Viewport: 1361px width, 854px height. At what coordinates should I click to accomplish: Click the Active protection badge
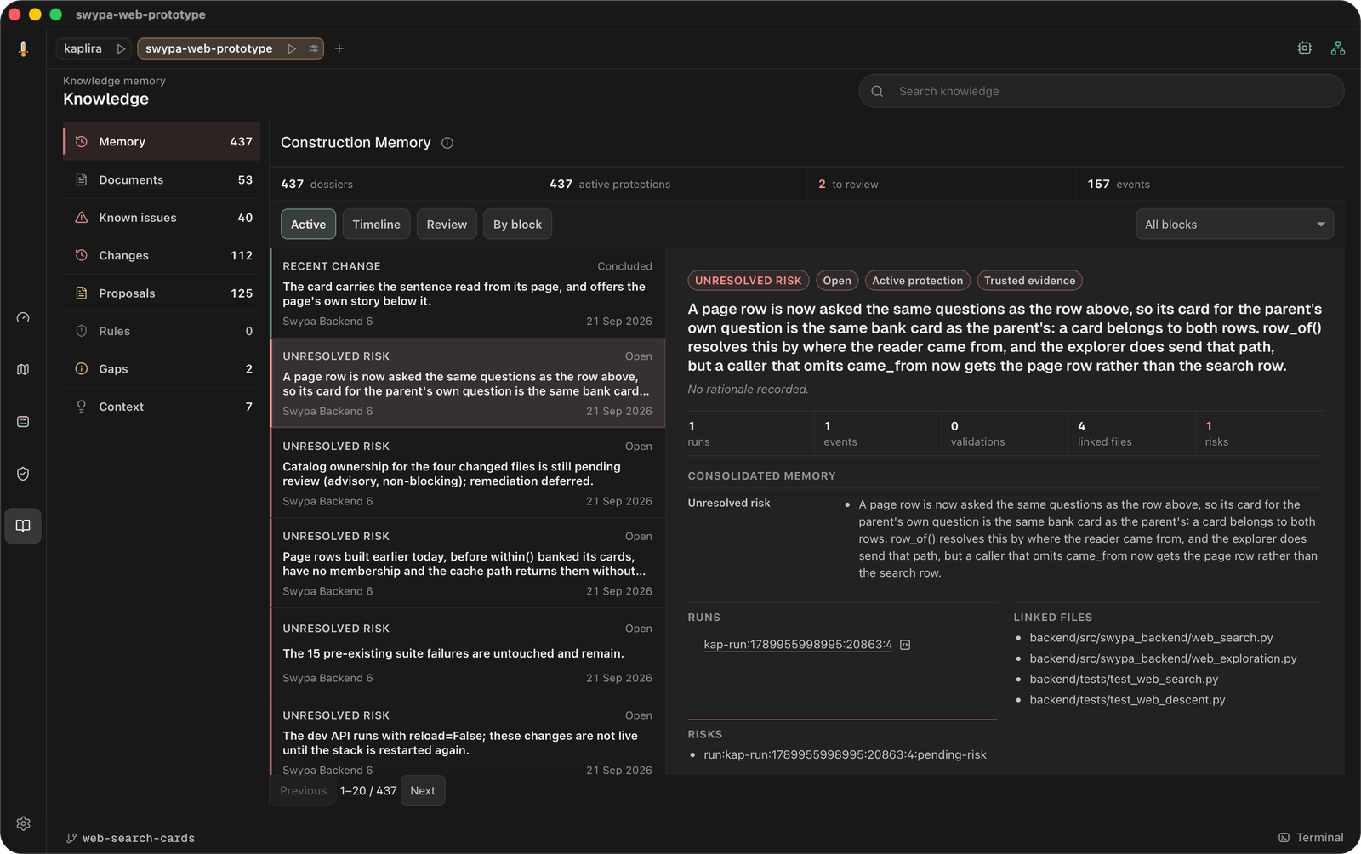[917, 281]
